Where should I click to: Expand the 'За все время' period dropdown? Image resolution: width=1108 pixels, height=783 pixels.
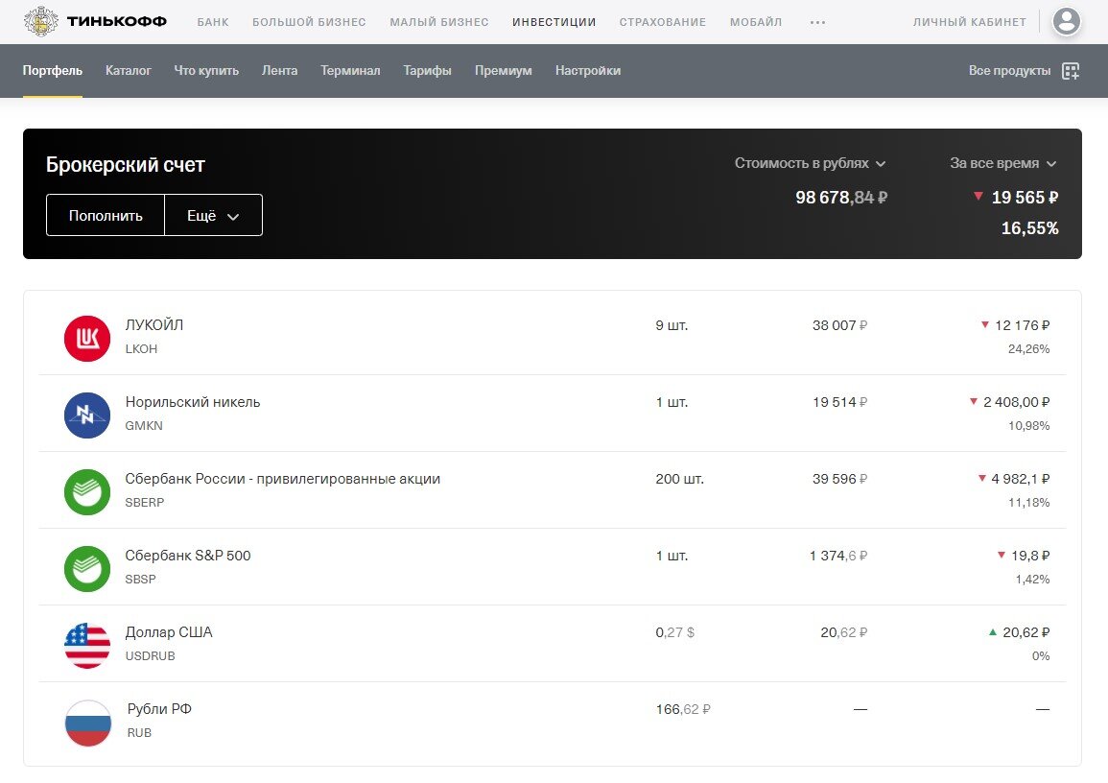click(1002, 163)
